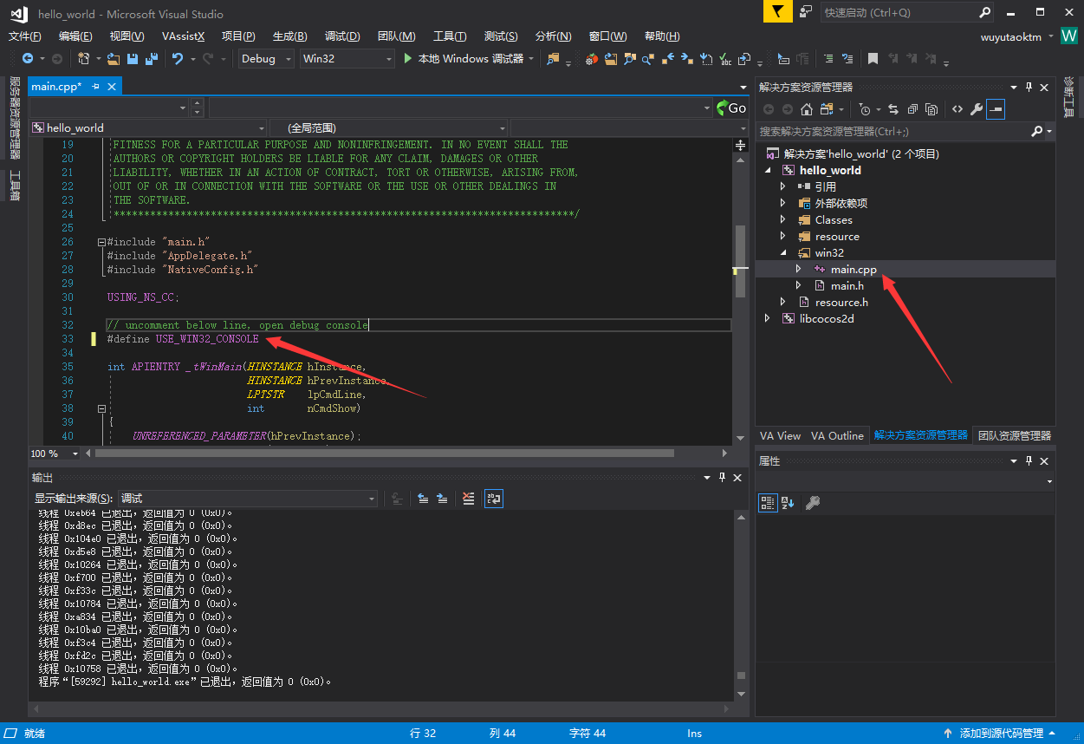Collapse the hello_world project node
The width and height of the screenshot is (1084, 744).
tap(768, 171)
